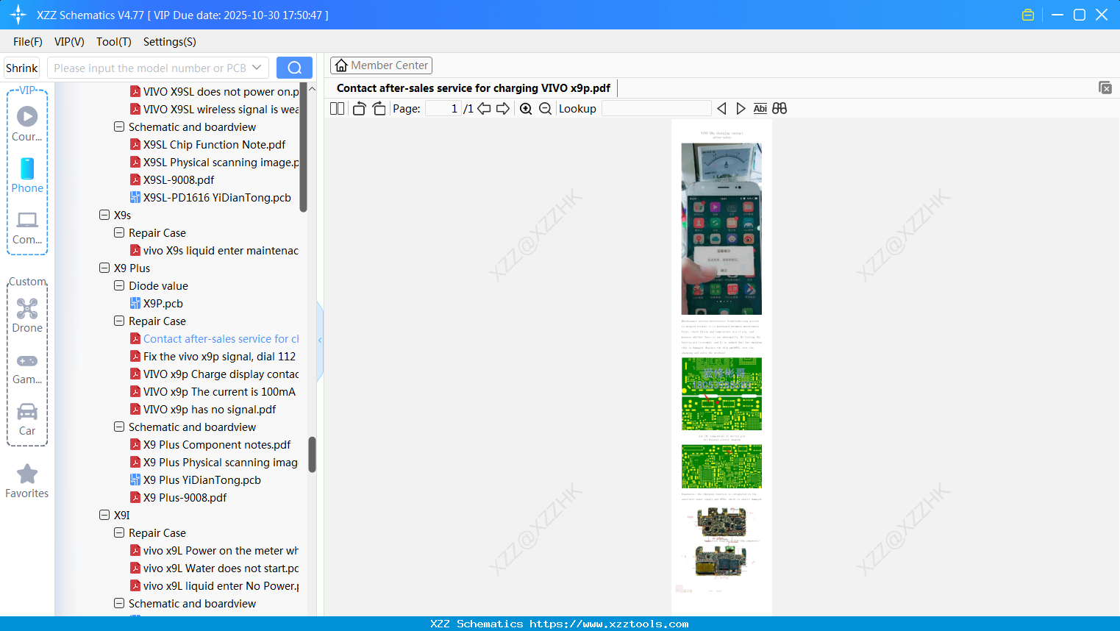Collapse the Diode value folder
1120x631 pixels.
point(119,286)
